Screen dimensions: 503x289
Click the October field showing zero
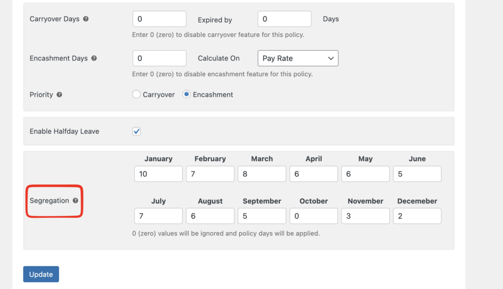coord(313,216)
